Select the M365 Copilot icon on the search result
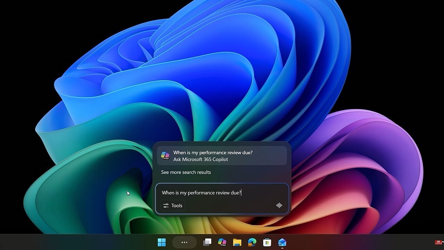Viewport: 444px width, 250px height. click(x=165, y=156)
